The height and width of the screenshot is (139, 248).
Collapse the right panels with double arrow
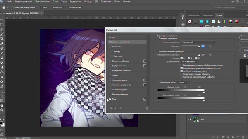pyautogui.click(x=184, y=12)
